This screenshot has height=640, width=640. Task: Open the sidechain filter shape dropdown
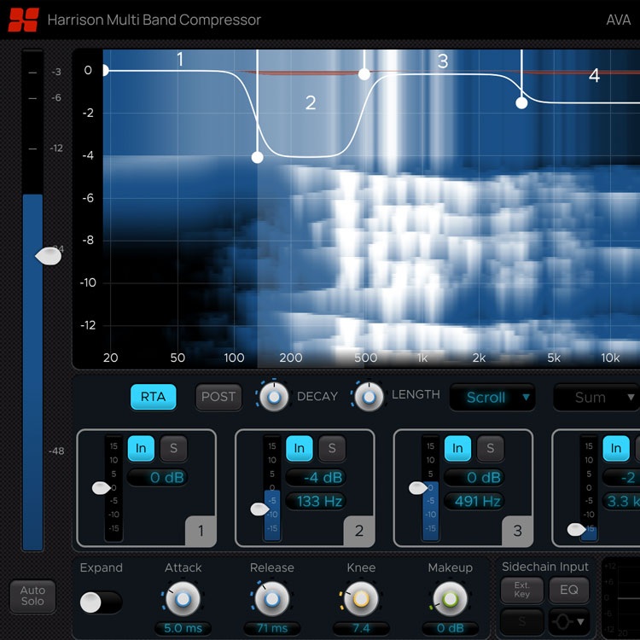tap(568, 621)
